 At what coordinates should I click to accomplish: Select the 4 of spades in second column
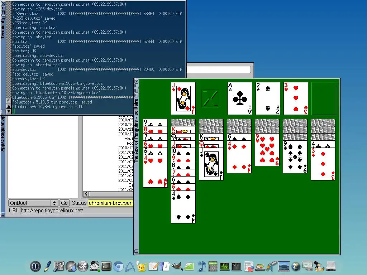(x=183, y=207)
